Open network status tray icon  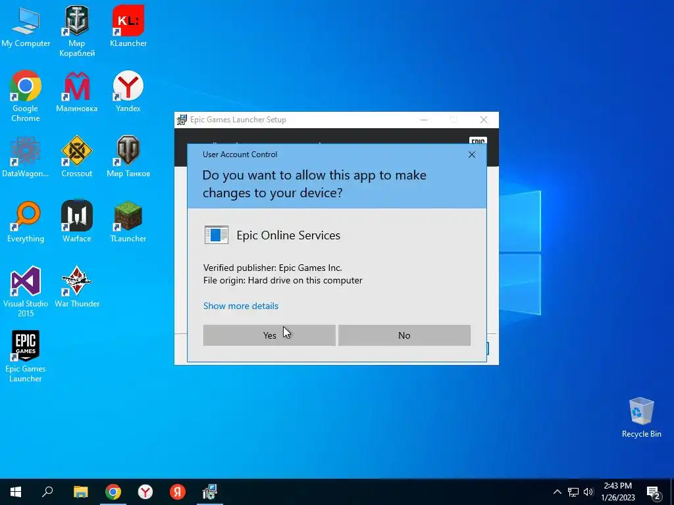(573, 492)
